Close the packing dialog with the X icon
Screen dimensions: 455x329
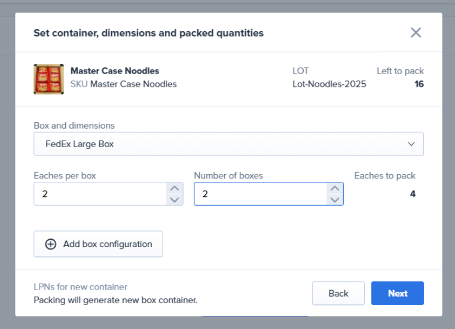click(416, 33)
